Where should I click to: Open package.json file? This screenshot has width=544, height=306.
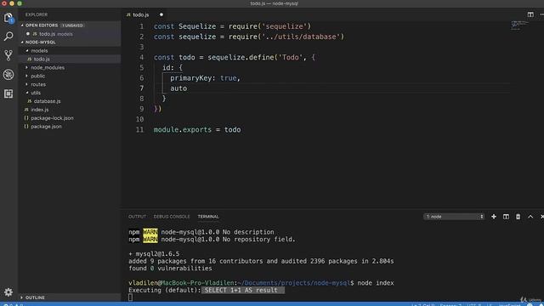pyautogui.click(x=70, y=127)
